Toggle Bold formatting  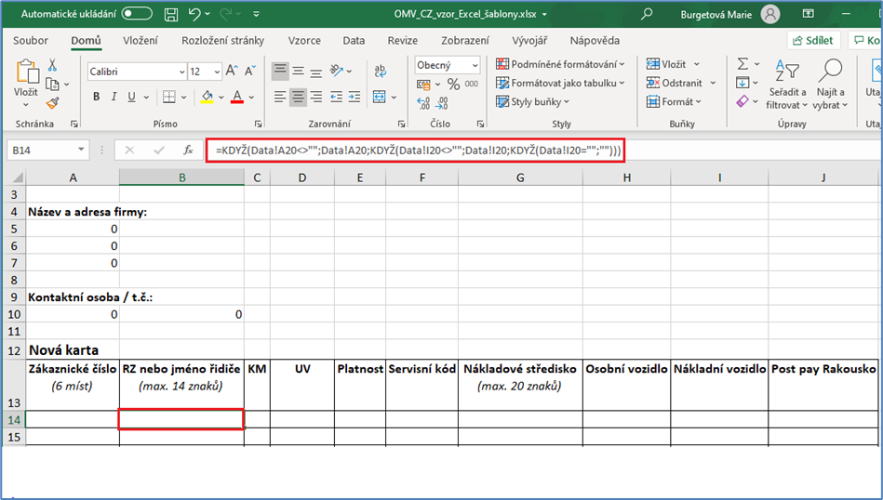96,98
